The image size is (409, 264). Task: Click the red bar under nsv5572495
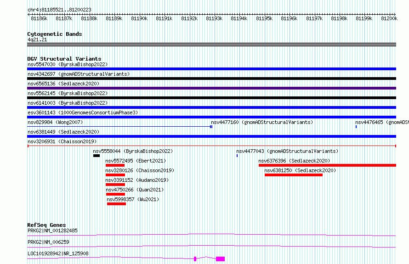(115, 165)
